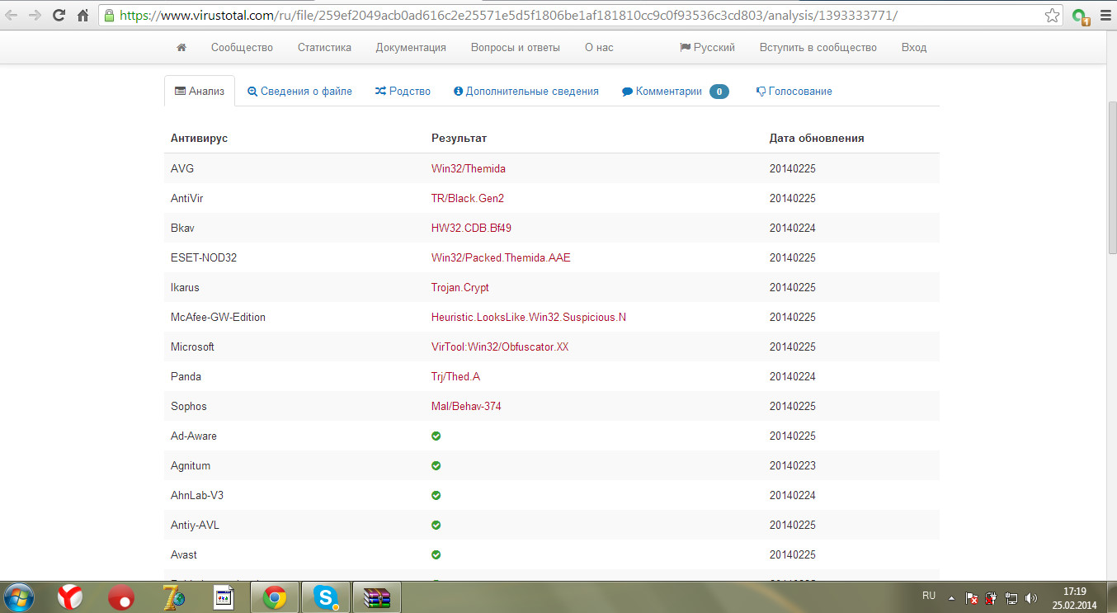Open the Статистика page

click(x=324, y=48)
